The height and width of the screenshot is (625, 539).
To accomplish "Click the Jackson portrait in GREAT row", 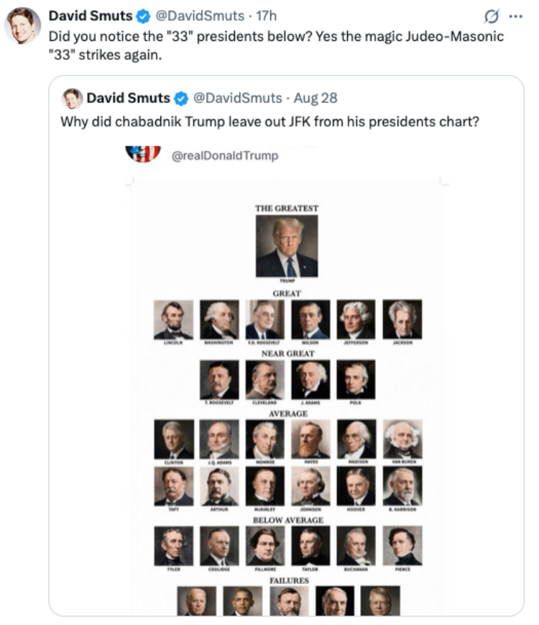I will 402,319.
